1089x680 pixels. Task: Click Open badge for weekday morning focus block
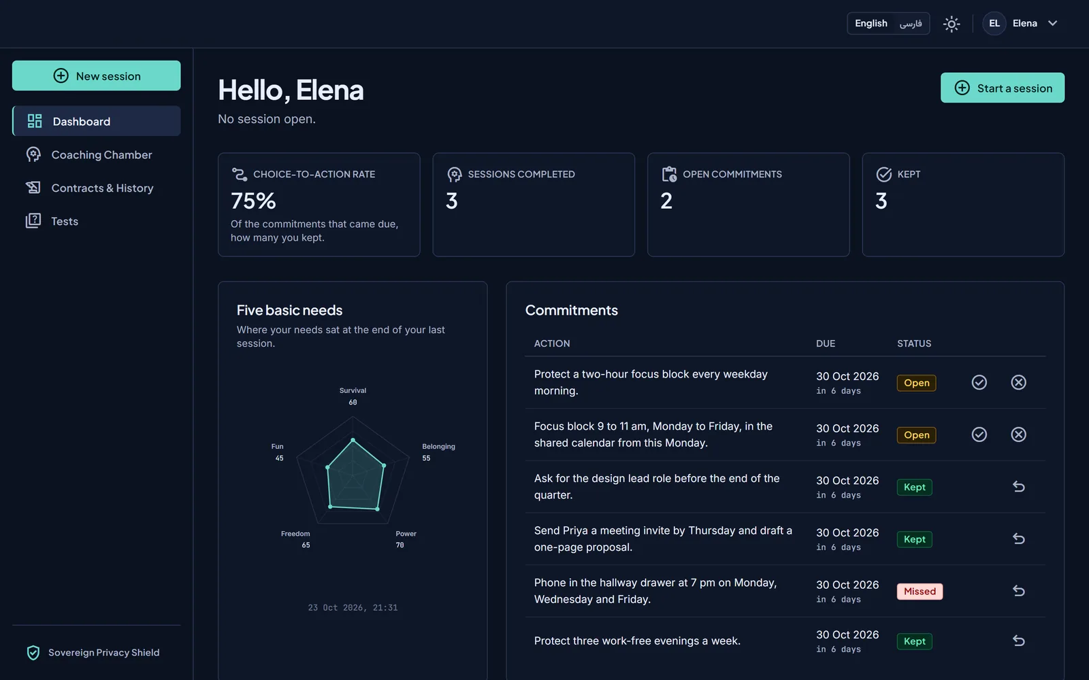pos(916,383)
